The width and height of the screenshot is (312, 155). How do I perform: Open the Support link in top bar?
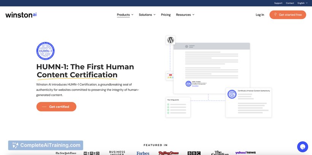278,3
